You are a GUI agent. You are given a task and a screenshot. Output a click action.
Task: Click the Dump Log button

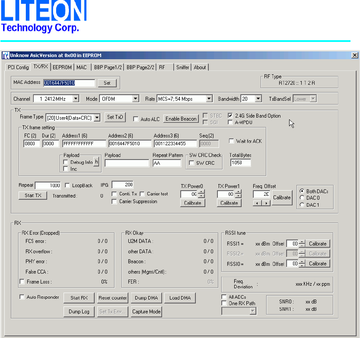(x=79, y=312)
